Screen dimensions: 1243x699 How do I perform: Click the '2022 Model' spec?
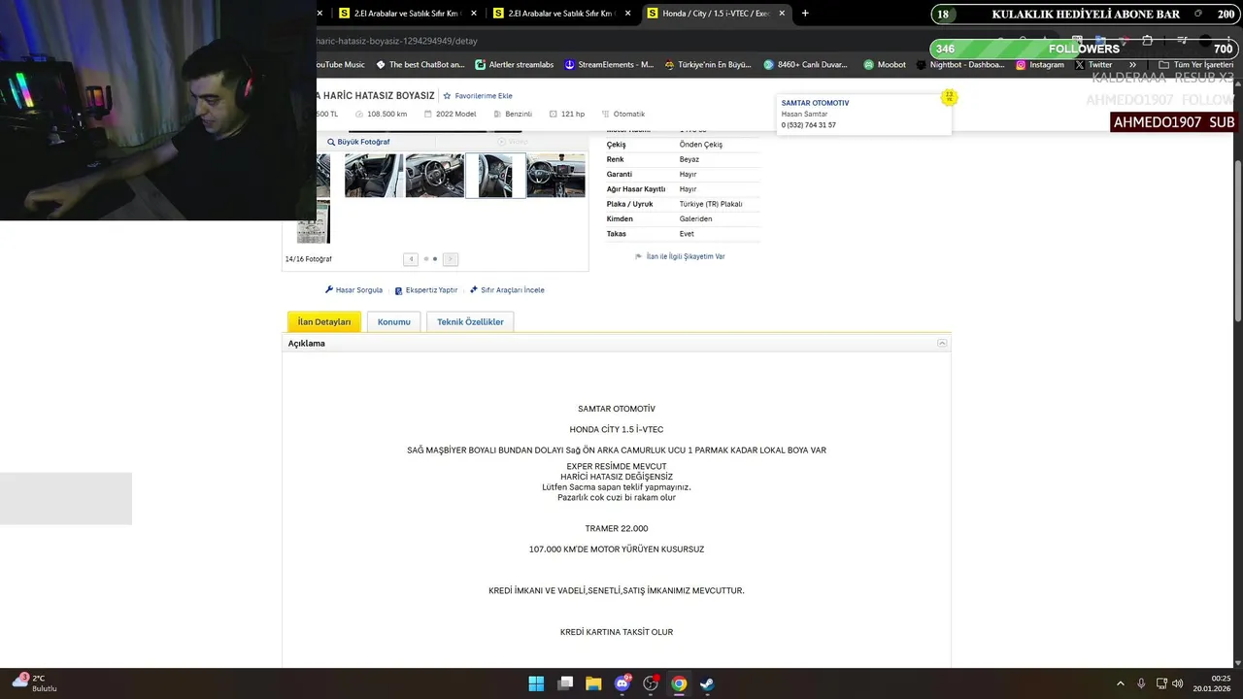pos(449,114)
